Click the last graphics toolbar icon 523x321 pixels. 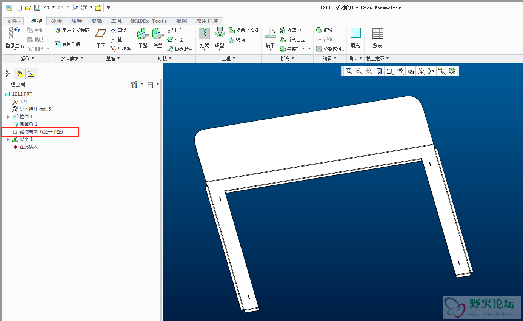pyautogui.click(x=452, y=71)
